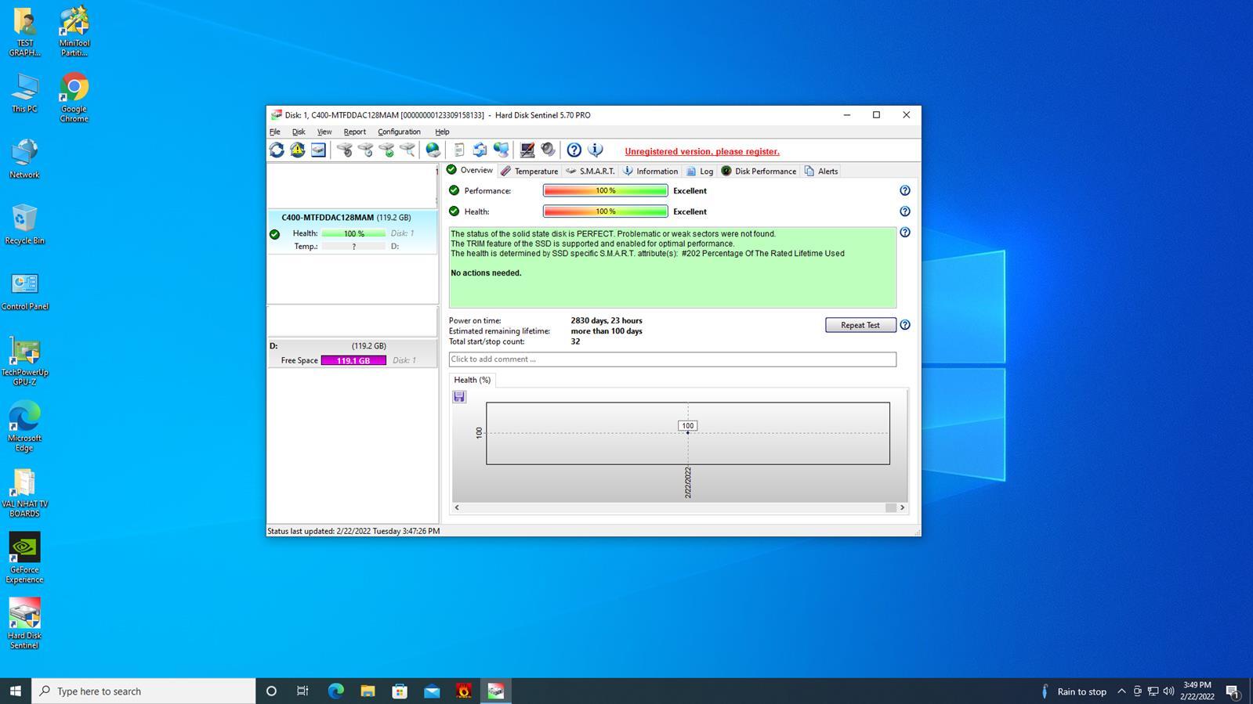
Task: Open the Help menu
Action: [442, 132]
